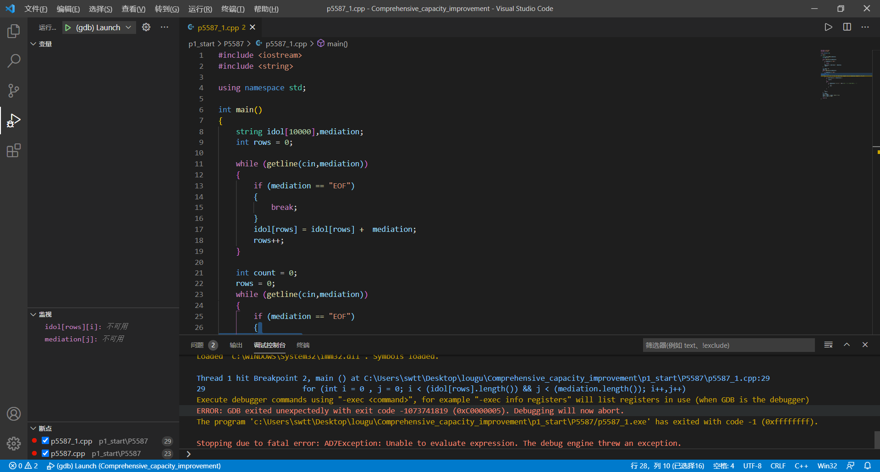This screenshot has width=880, height=472.
Task: Switch to the 终端 panel tab
Action: [x=302, y=345]
